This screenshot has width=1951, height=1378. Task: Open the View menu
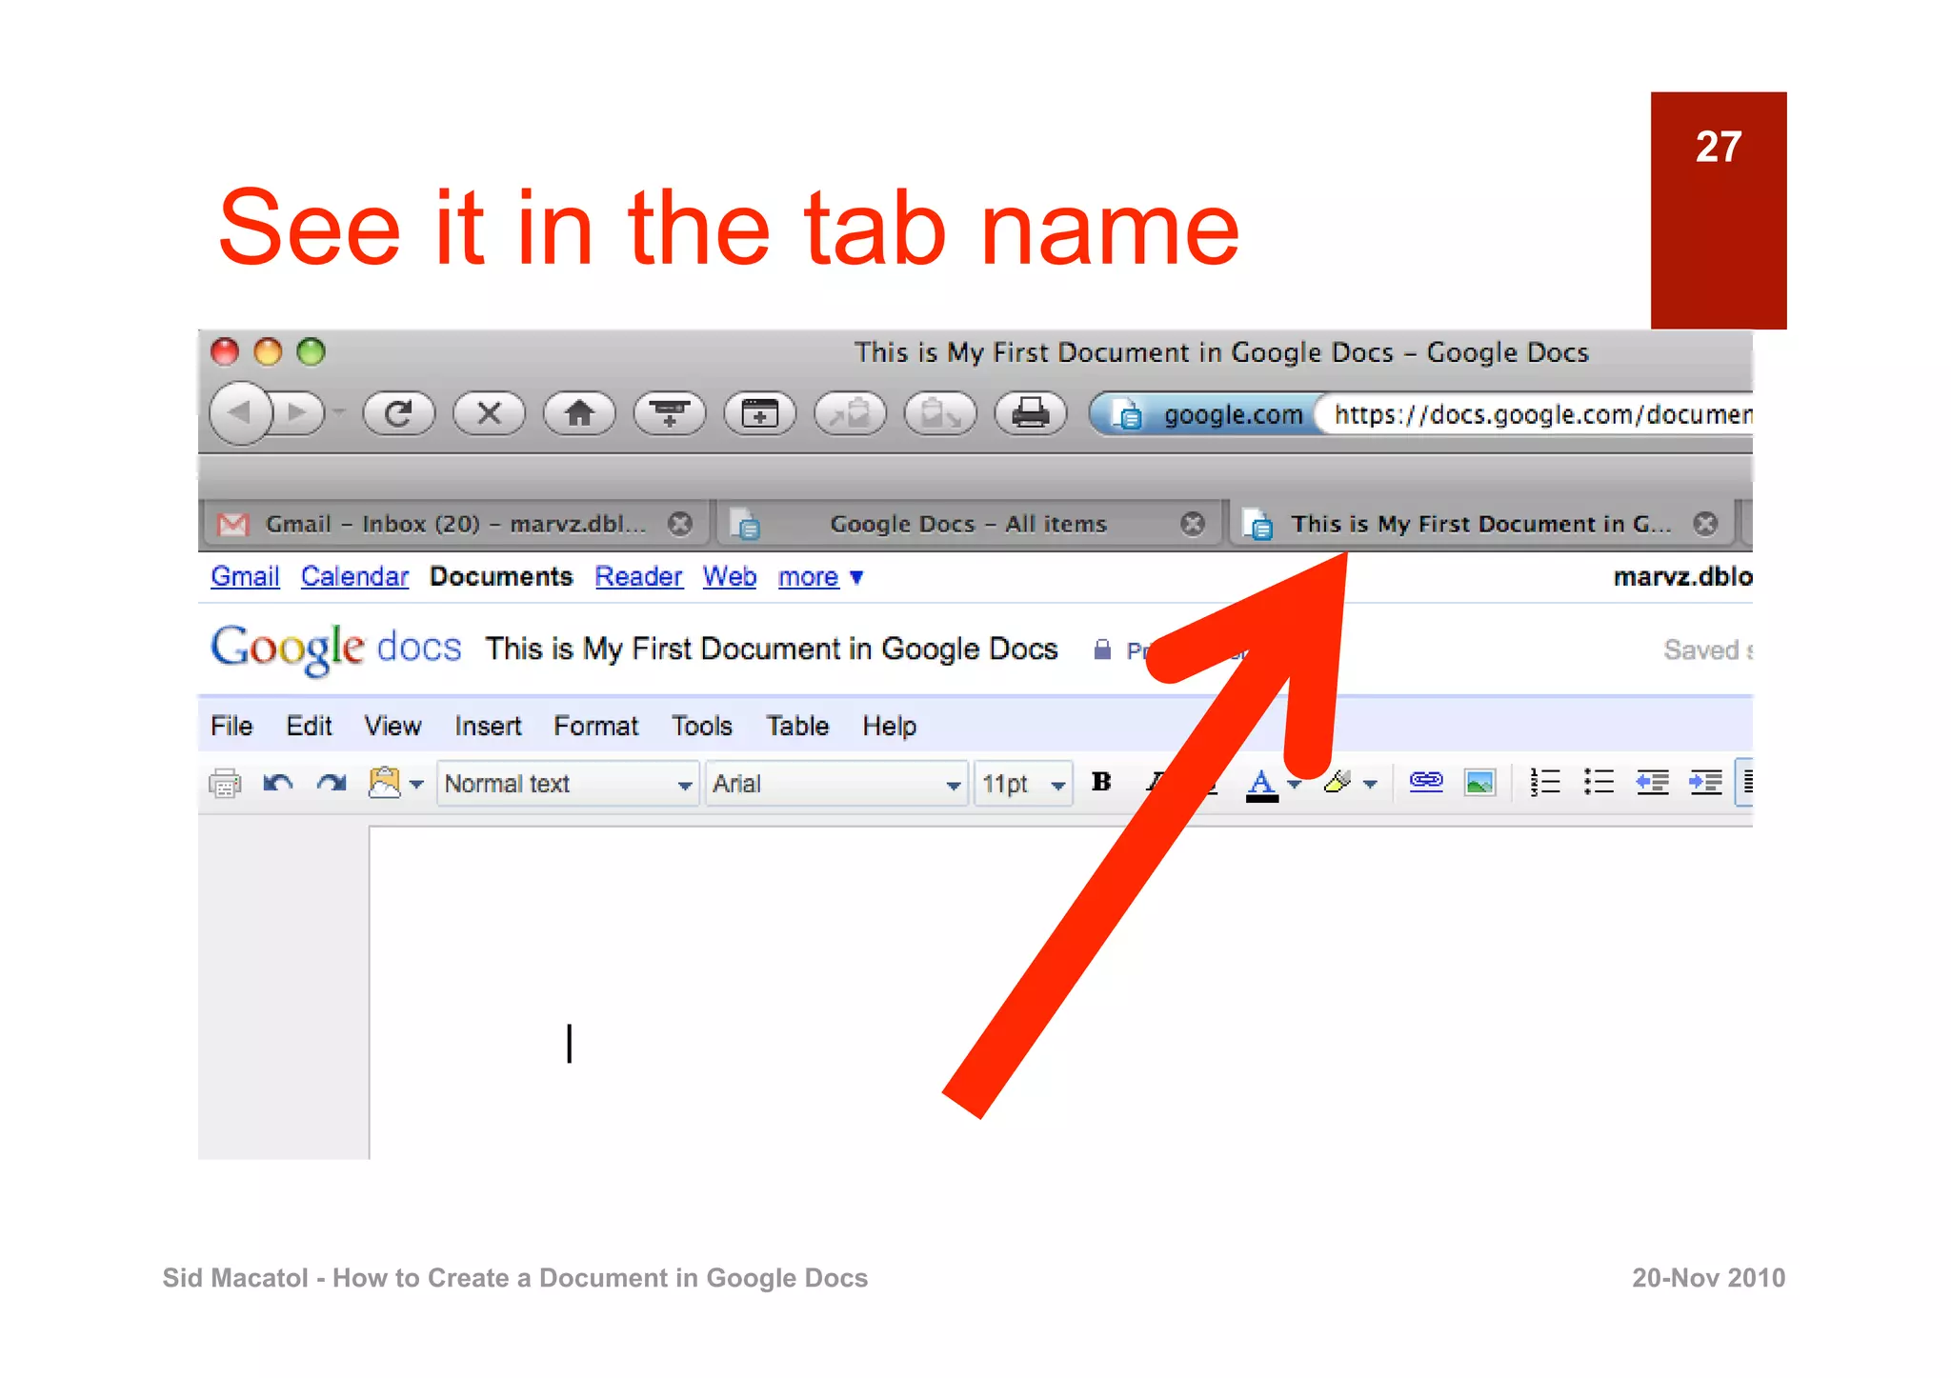click(392, 727)
